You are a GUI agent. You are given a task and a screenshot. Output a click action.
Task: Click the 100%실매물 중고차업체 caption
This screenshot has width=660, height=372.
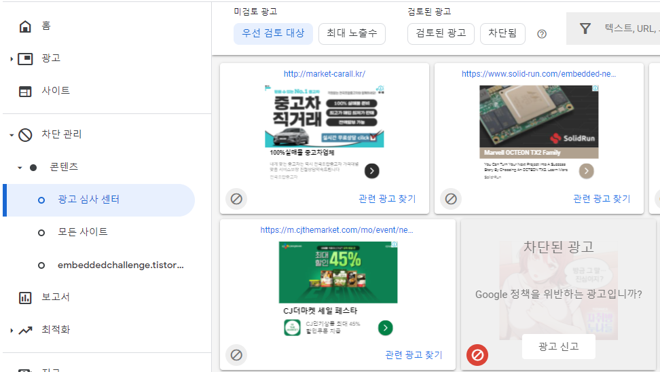(302, 152)
